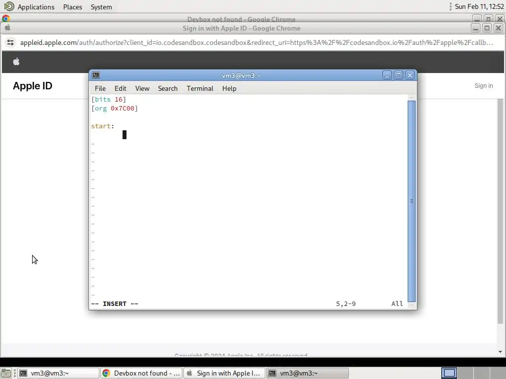The image size is (506, 379).
Task: Open the System menu in top panel
Action: pyautogui.click(x=101, y=7)
